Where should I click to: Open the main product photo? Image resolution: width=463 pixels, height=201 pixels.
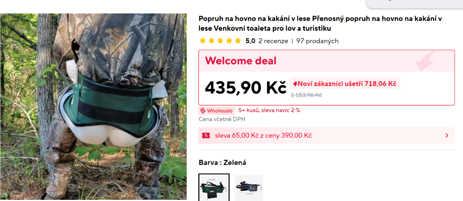pyautogui.click(x=93, y=106)
